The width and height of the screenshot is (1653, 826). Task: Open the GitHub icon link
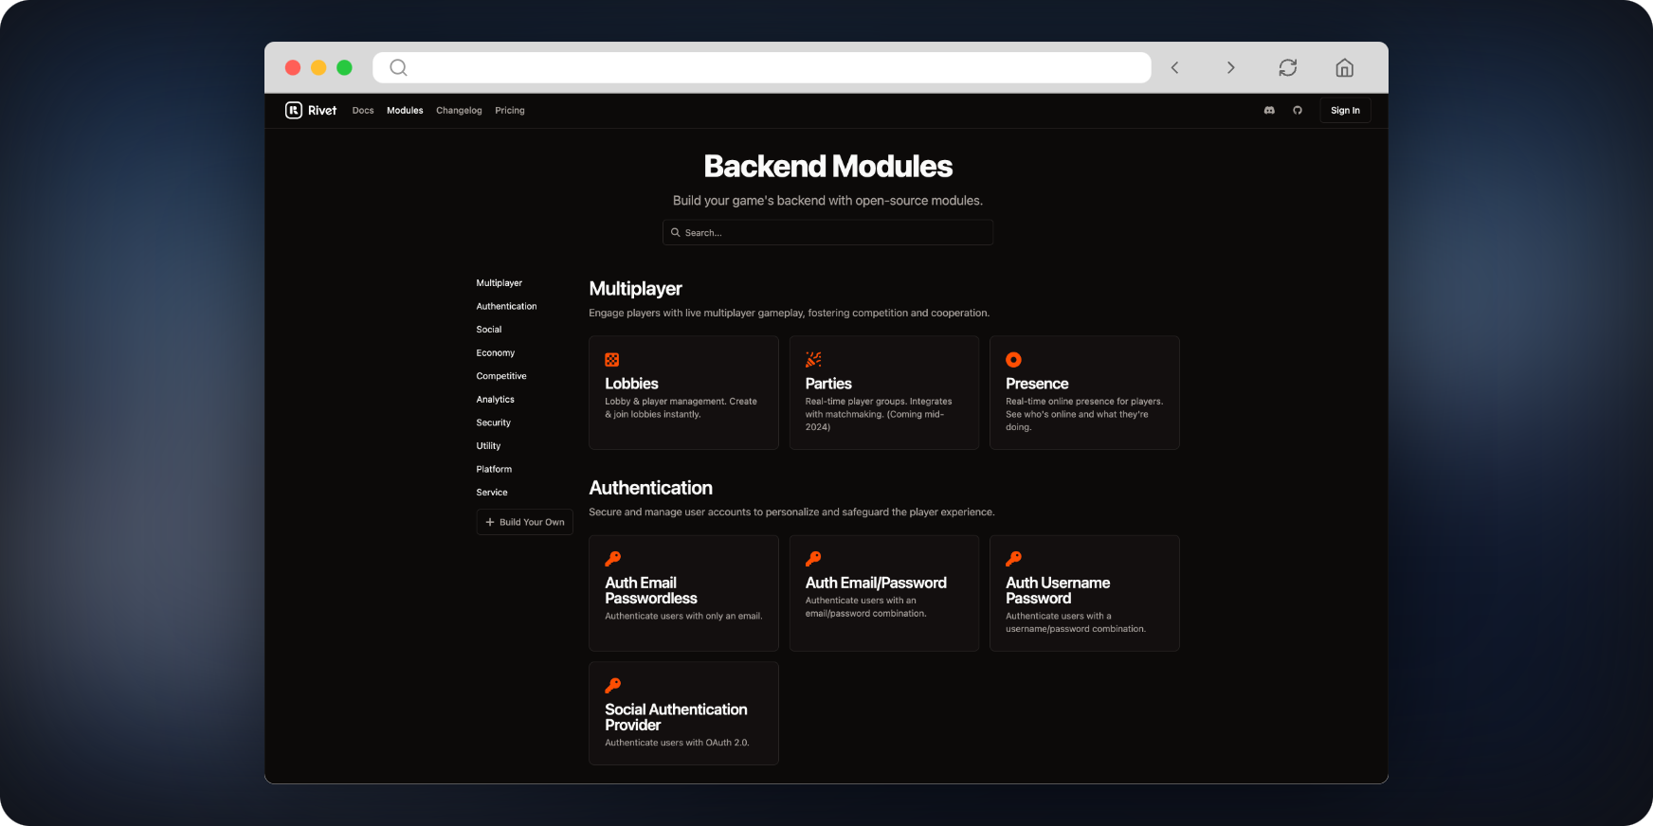point(1298,111)
